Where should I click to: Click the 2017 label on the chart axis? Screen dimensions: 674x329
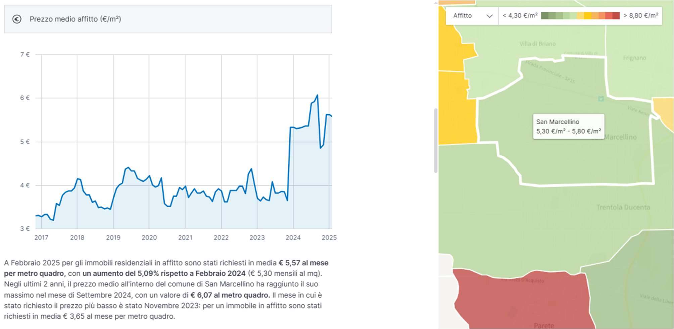pyautogui.click(x=41, y=238)
